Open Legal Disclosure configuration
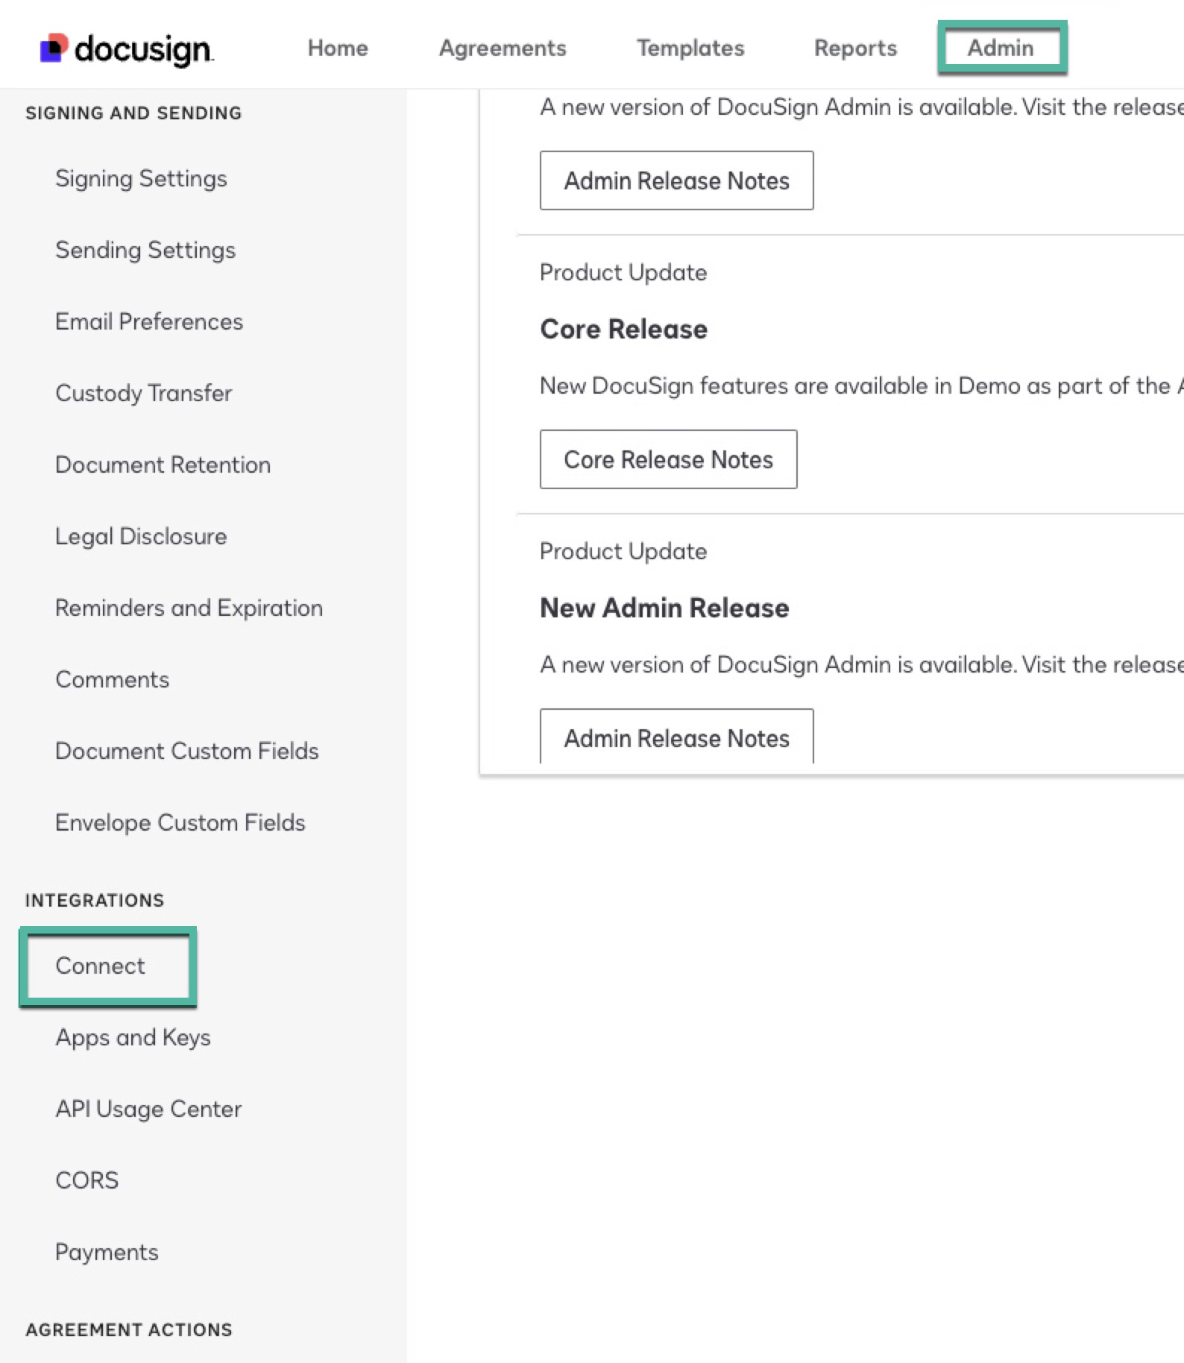 tap(141, 535)
